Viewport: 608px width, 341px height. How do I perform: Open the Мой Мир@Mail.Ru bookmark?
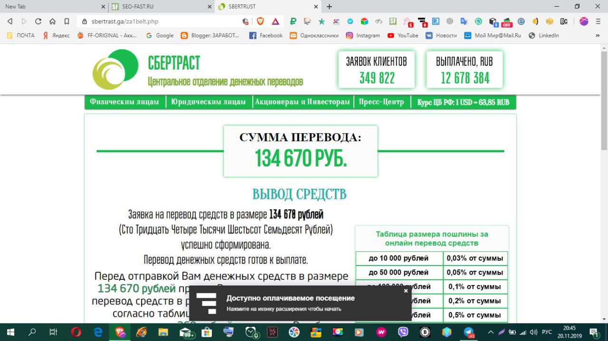click(493, 36)
